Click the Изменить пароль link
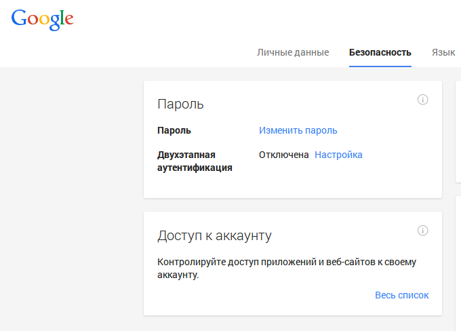The height and width of the screenshot is (331, 461). click(x=298, y=130)
